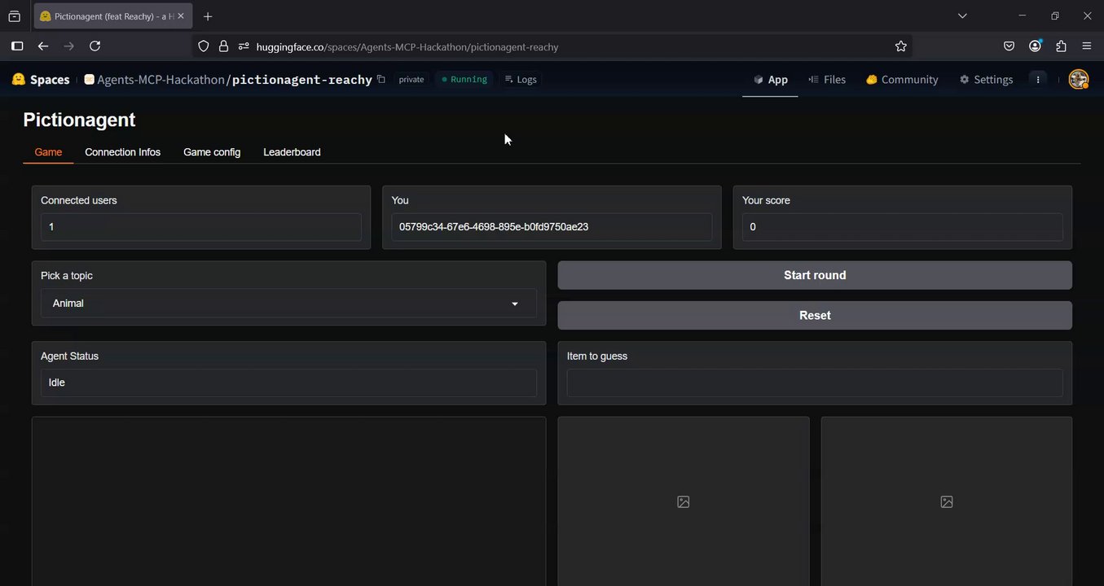Click the Reset button
Viewport: 1104px width, 586px height.
coord(815,315)
